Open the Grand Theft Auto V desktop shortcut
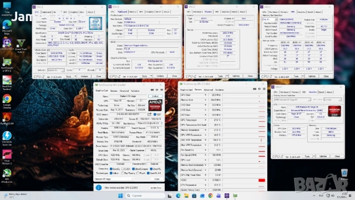This screenshot has width=355, height=200. [21, 46]
